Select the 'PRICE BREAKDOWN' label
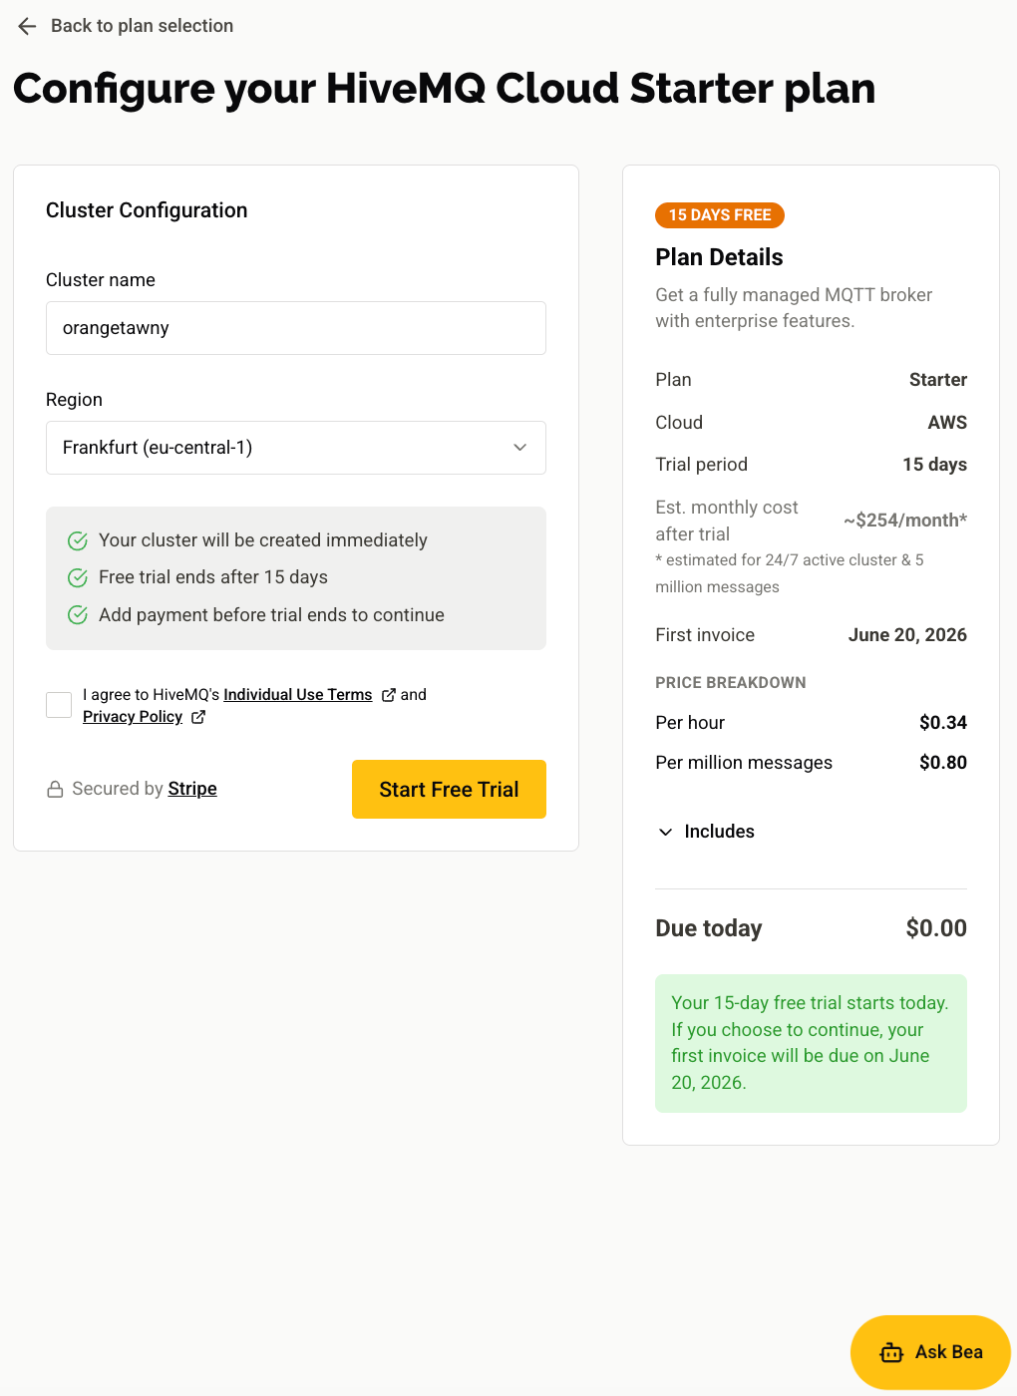 point(731,683)
